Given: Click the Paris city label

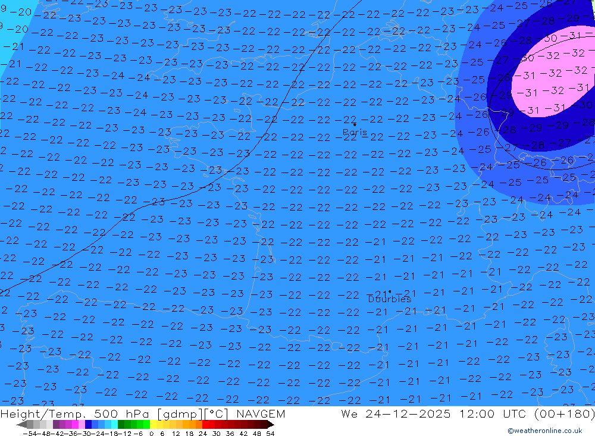Looking at the screenshot, I should click(x=355, y=132).
